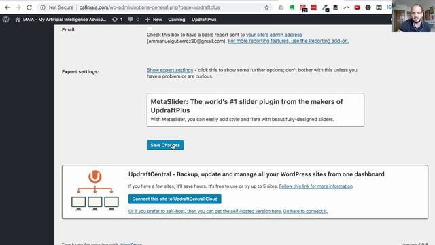Click the browser forward arrow
The width and height of the screenshot is (435, 245).
coord(18,7)
